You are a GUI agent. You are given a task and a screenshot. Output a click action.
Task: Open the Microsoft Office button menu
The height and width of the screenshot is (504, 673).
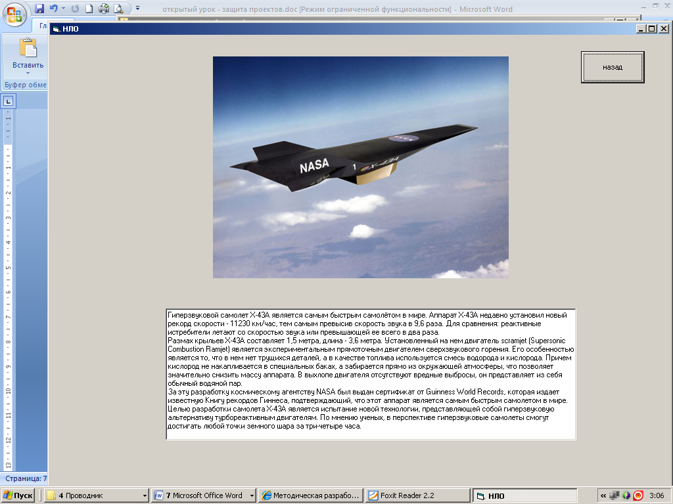[14, 14]
